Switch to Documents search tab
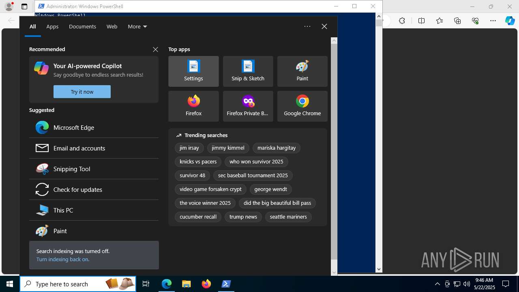This screenshot has height=292, width=519. pos(82,26)
